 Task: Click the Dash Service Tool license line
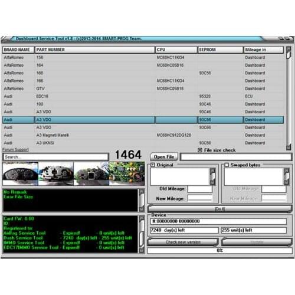[68, 238]
